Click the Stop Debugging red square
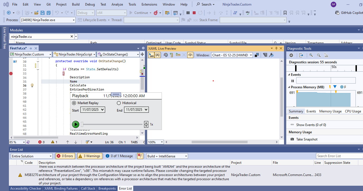The width and height of the screenshot is (363, 191). [x=194, y=13]
